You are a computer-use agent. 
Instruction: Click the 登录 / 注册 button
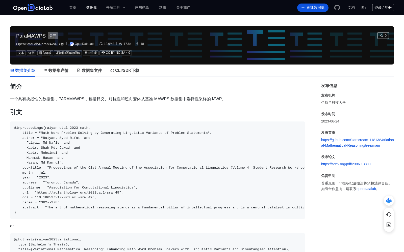383,8
